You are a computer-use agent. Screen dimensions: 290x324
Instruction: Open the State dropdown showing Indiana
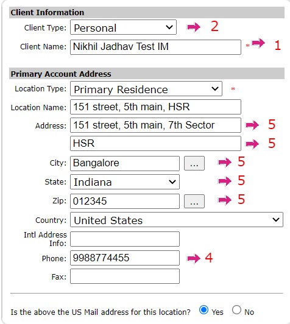pos(125,182)
